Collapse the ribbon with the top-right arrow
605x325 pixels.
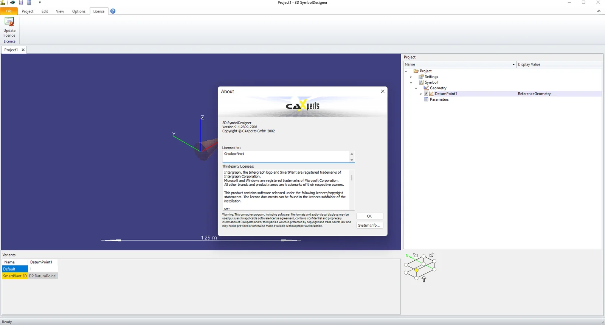(599, 11)
